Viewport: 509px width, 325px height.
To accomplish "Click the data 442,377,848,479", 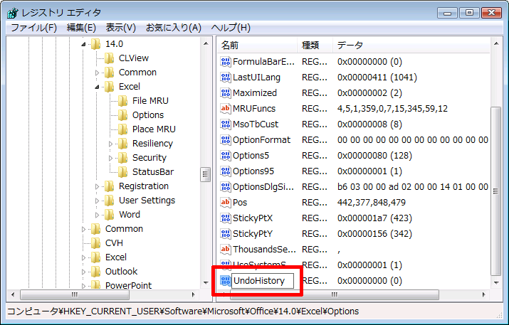I will pos(372,203).
